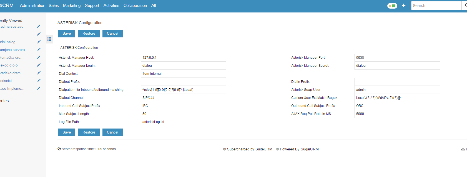The image size is (467, 177).
Task: Focus the Asterisk Manager Host field
Action: (x=184, y=58)
